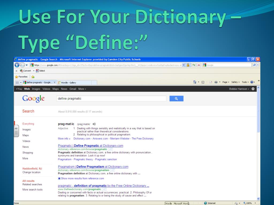Image resolution: width=274 pixels, height=205 pixels.
Task: Filter by Shopping in left sidebar
Action: tap(28, 153)
